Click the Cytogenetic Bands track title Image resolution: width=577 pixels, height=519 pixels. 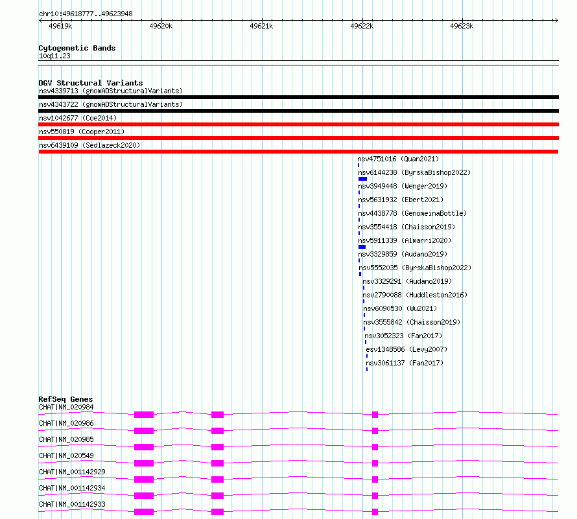(77, 48)
